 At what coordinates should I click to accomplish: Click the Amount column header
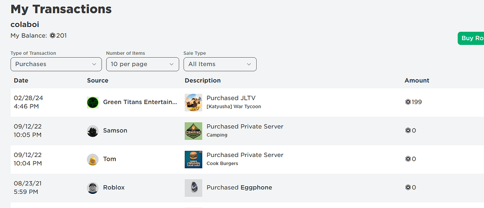pyautogui.click(x=417, y=80)
